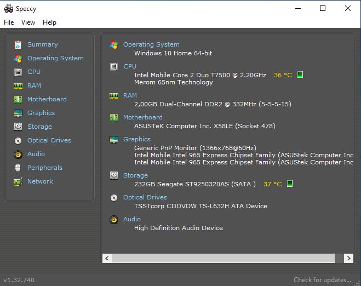Click the Windows 10 Home 64-bit text

coord(173,53)
